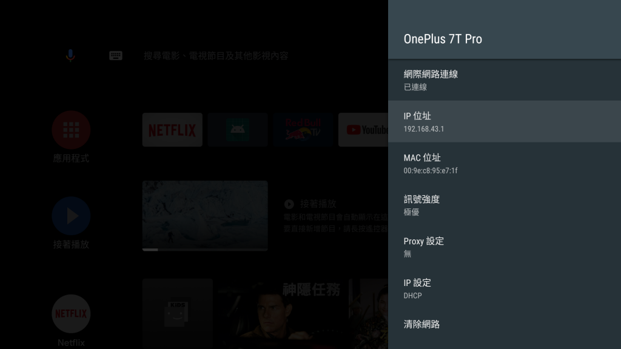Launch the YouTube app tile
621x349 pixels.
click(363, 130)
